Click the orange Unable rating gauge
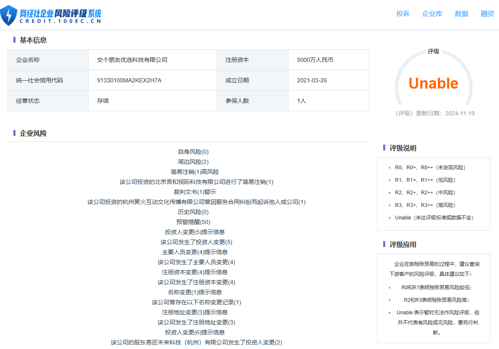This screenshot has width=499, height=349. coord(433,83)
